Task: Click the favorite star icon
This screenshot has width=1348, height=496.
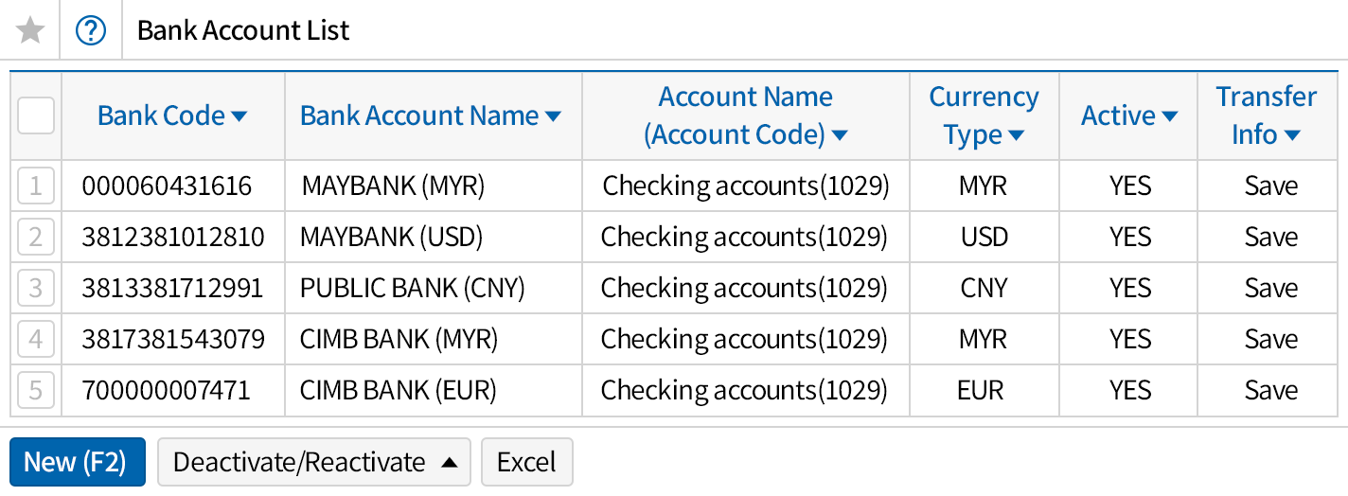Action: coord(30,30)
